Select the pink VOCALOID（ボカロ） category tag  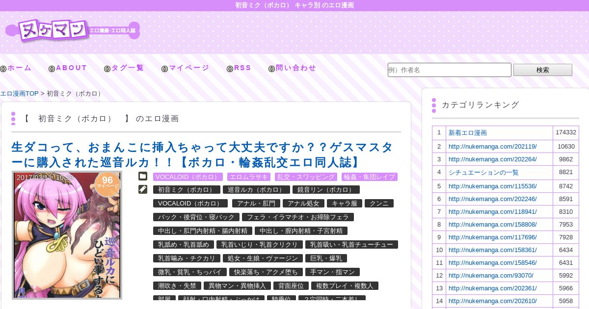coord(188,177)
